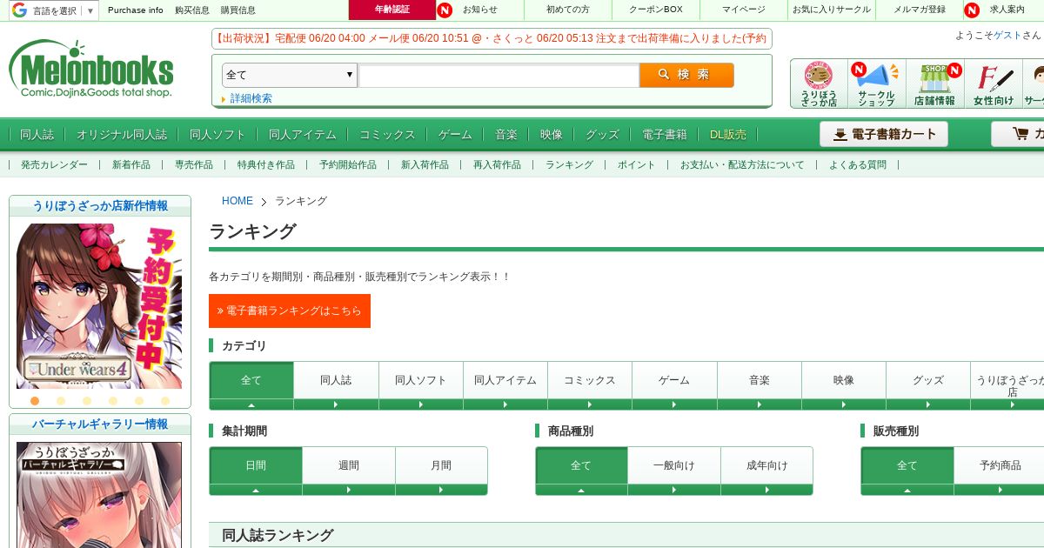Open 新着作品 sub-nav link

point(130,164)
